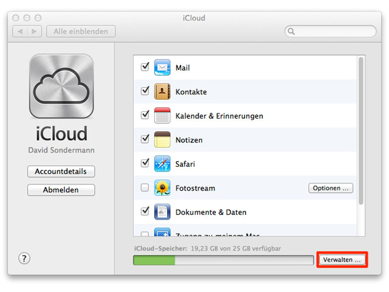The image size is (389, 292).
Task: Click the iCloud window title
Action: point(194,18)
